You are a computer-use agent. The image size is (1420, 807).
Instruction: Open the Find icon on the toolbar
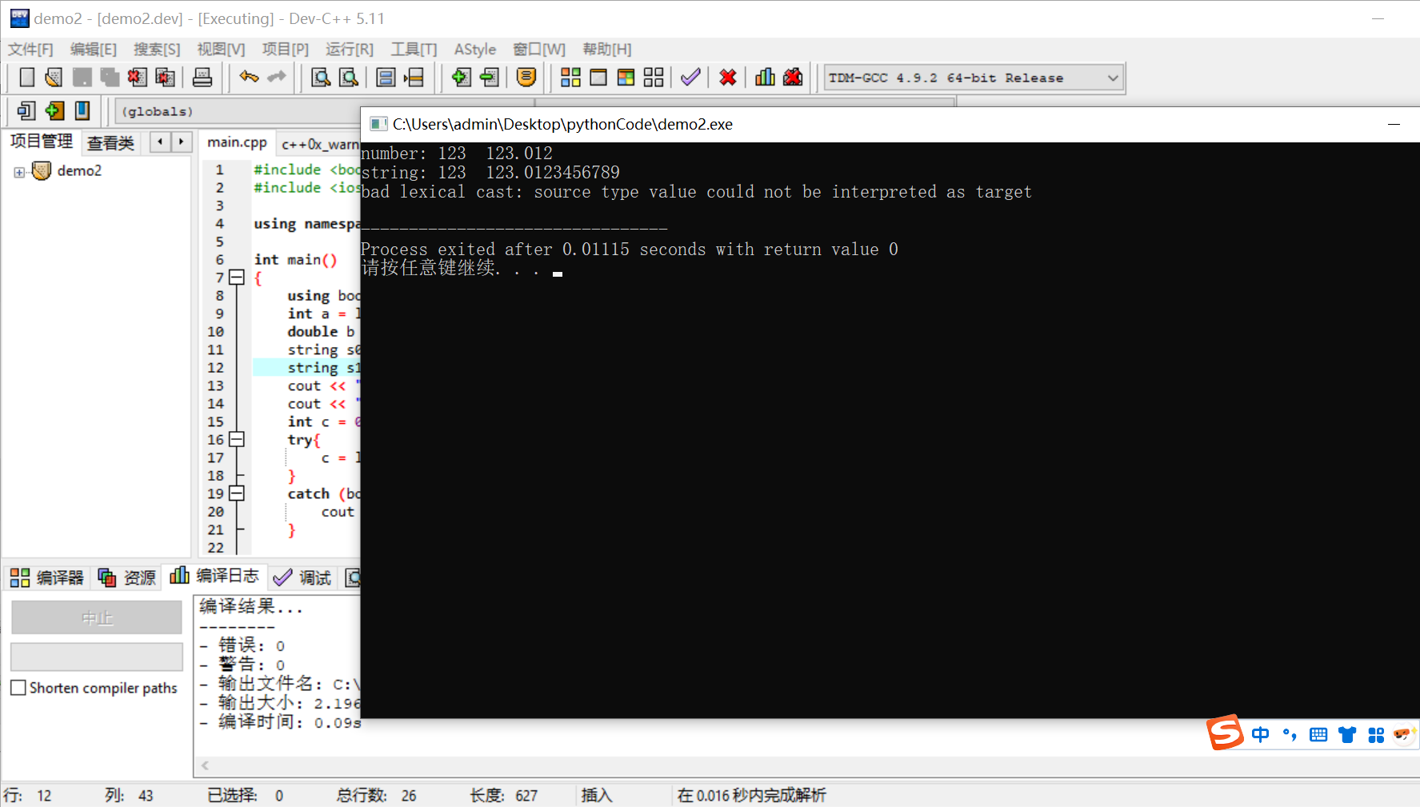pos(320,77)
